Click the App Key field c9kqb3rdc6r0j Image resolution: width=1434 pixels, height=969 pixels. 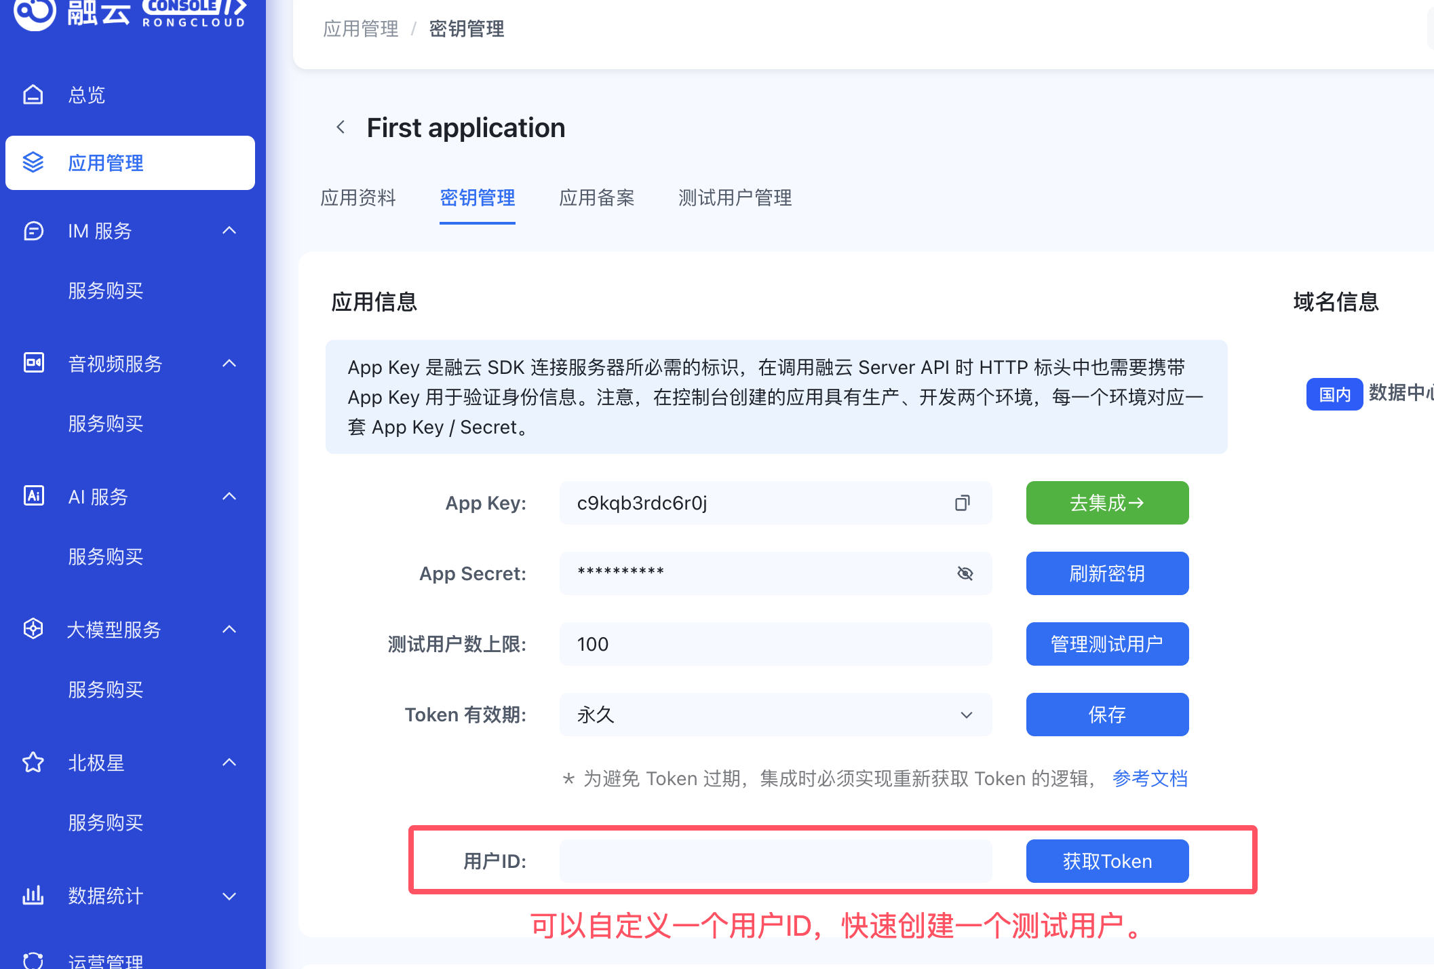[775, 503]
